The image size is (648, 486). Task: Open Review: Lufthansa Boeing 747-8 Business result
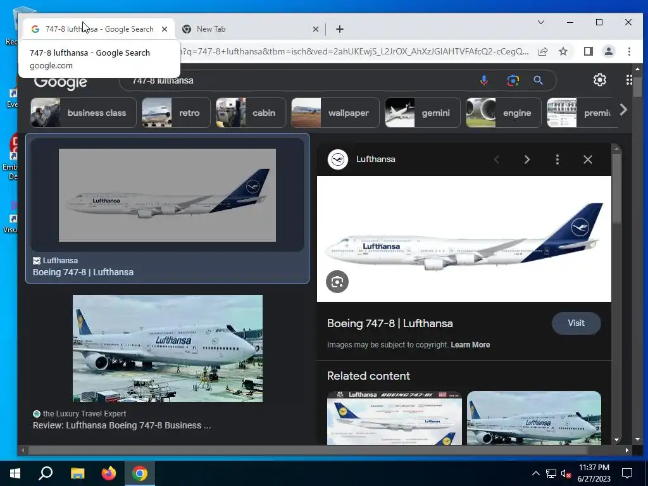(122, 425)
